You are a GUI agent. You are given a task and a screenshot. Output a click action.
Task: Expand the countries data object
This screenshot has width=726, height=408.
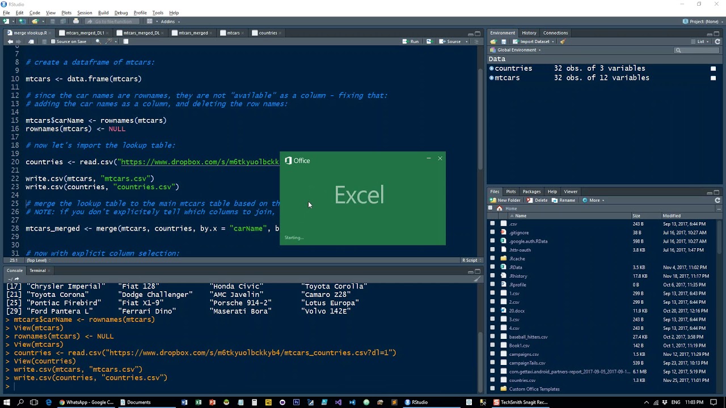pyautogui.click(x=491, y=69)
